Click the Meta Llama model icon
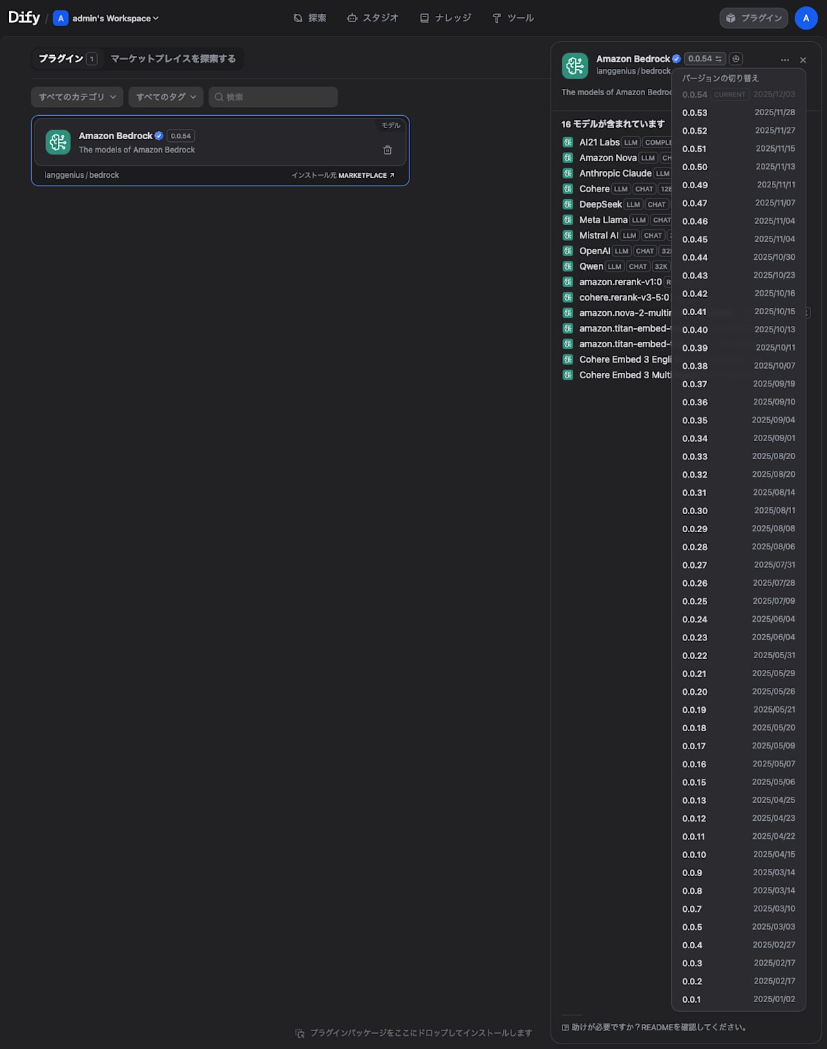 click(568, 220)
